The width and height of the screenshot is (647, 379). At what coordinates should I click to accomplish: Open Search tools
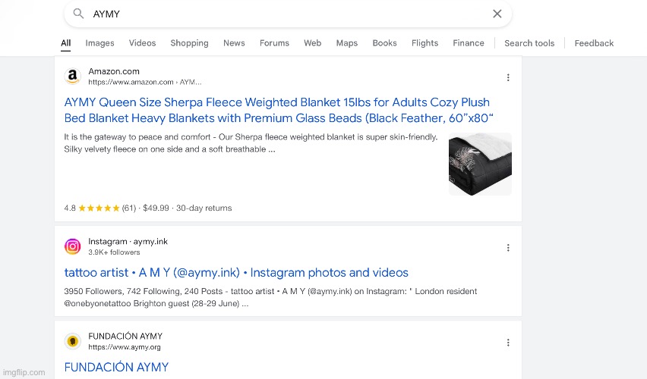529,43
